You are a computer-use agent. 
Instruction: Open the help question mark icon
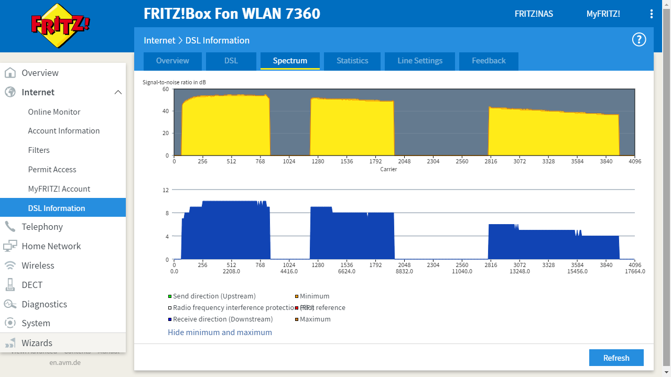tap(639, 40)
